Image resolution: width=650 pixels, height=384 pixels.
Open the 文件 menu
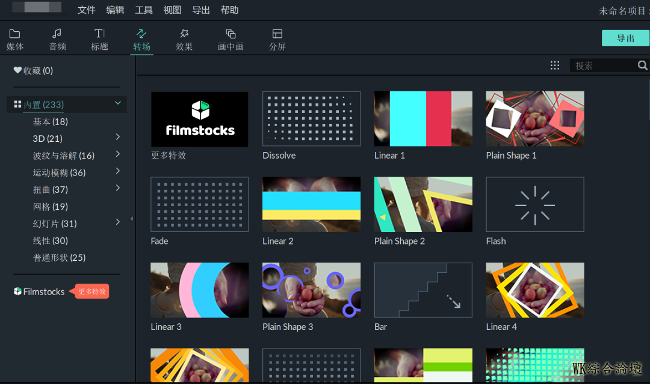(87, 10)
